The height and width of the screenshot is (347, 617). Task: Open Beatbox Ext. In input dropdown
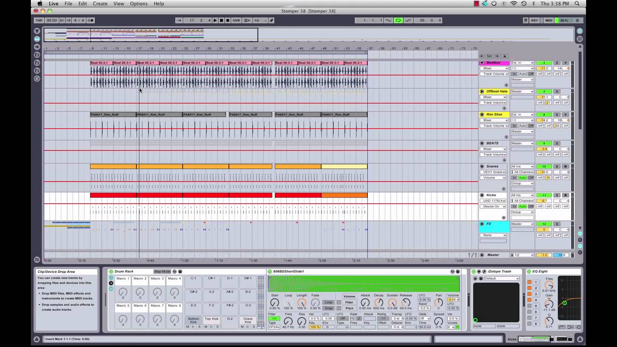(522, 63)
